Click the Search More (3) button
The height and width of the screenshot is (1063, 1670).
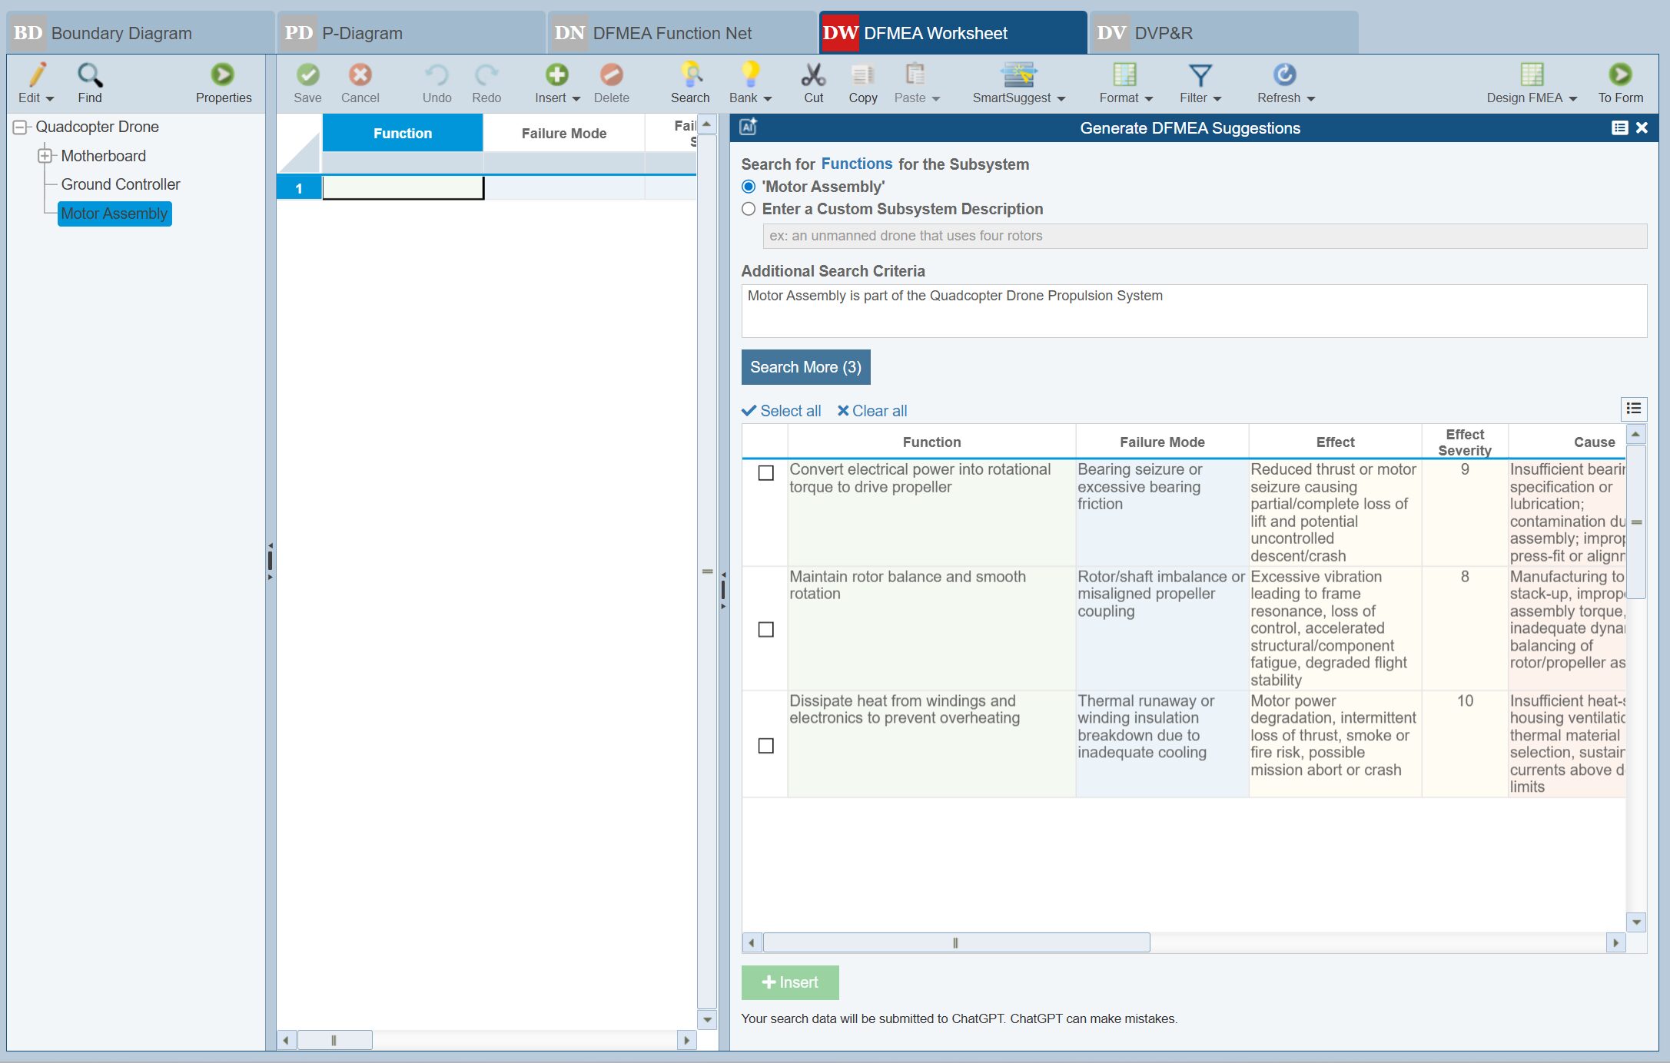[805, 367]
